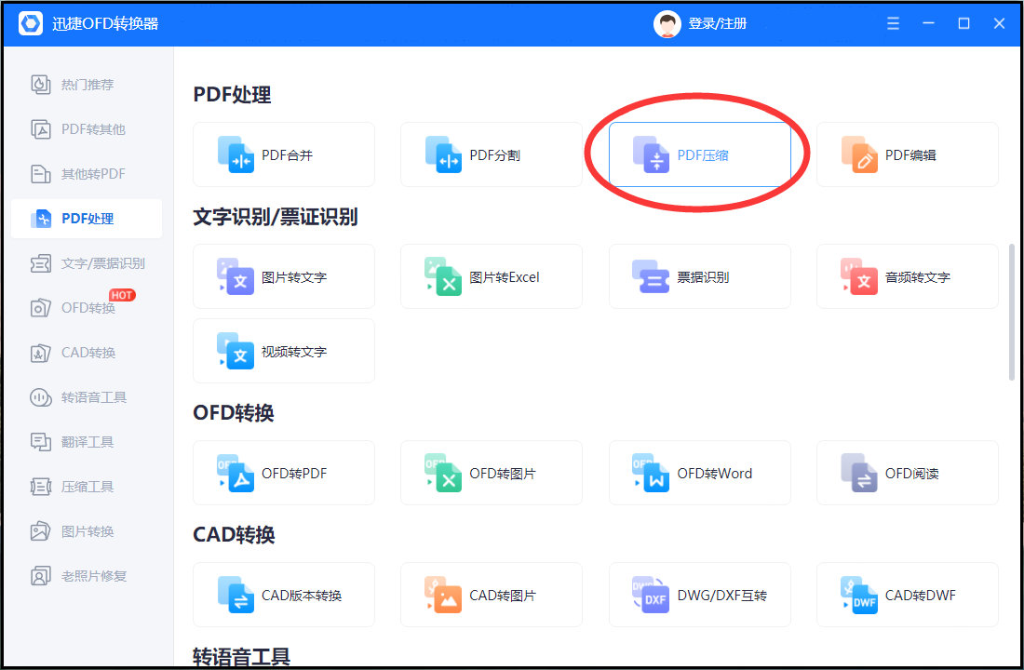Open the 图片转文字 icon
The image size is (1024, 670).
coord(236,277)
